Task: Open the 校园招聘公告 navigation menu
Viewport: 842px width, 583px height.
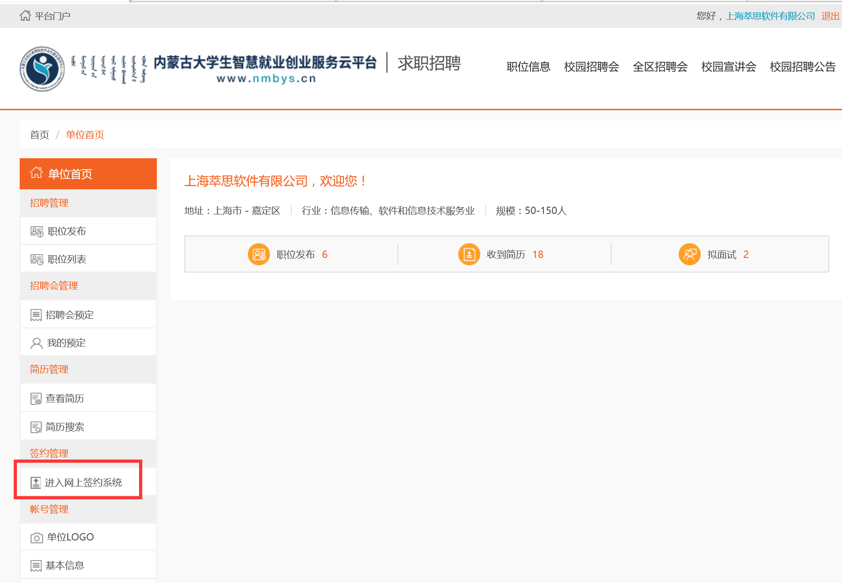Action: 803,67
